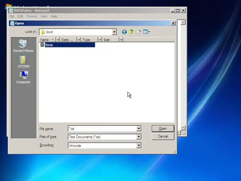Open Computer in the places sidebar

pos(23,77)
